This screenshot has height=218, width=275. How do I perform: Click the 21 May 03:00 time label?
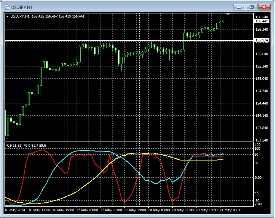pyautogui.click(x=231, y=210)
